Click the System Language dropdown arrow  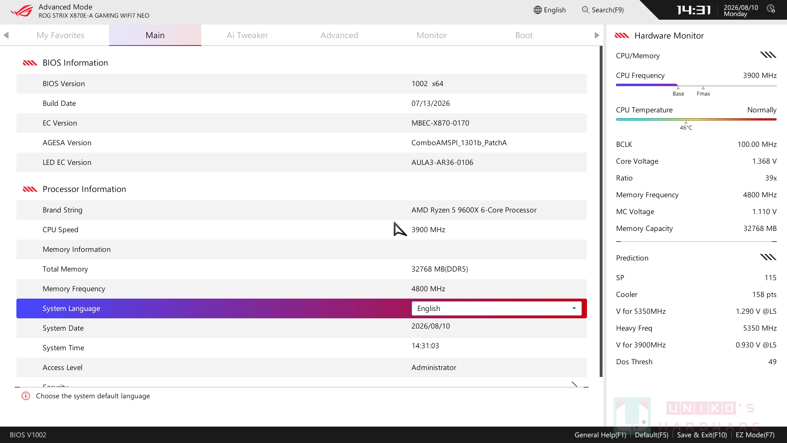point(574,308)
